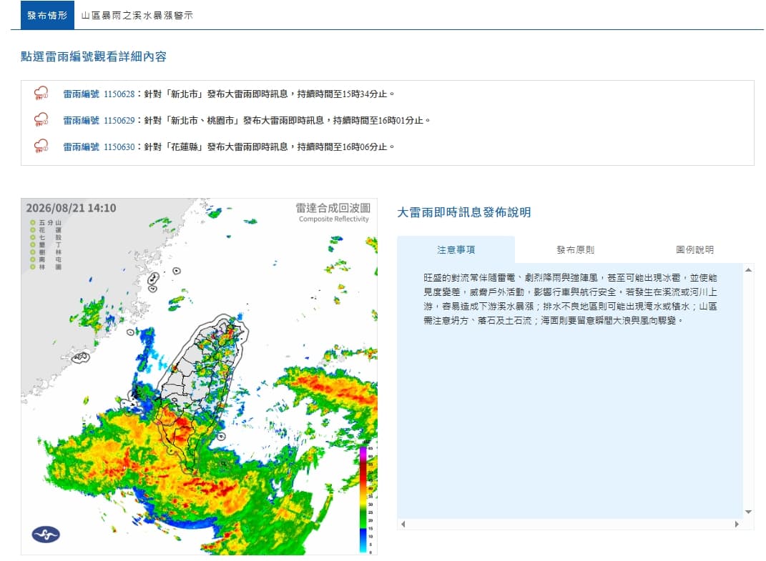Click the 七股 radar station legend entry
This screenshot has width=766, height=561.
(46, 237)
